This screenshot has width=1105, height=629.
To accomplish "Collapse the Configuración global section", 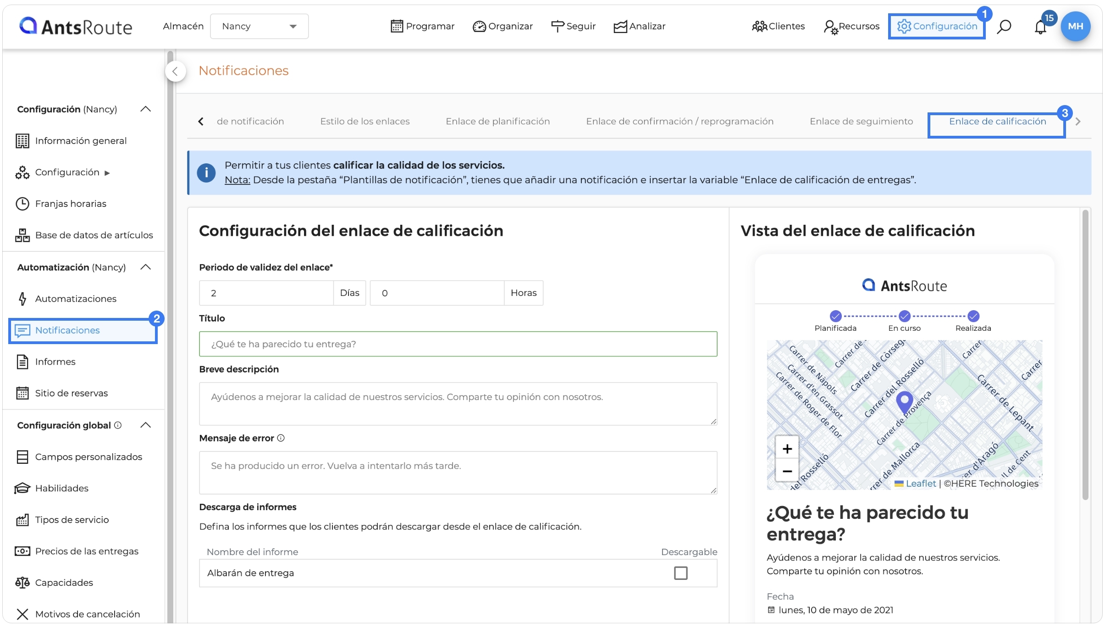I will [146, 425].
